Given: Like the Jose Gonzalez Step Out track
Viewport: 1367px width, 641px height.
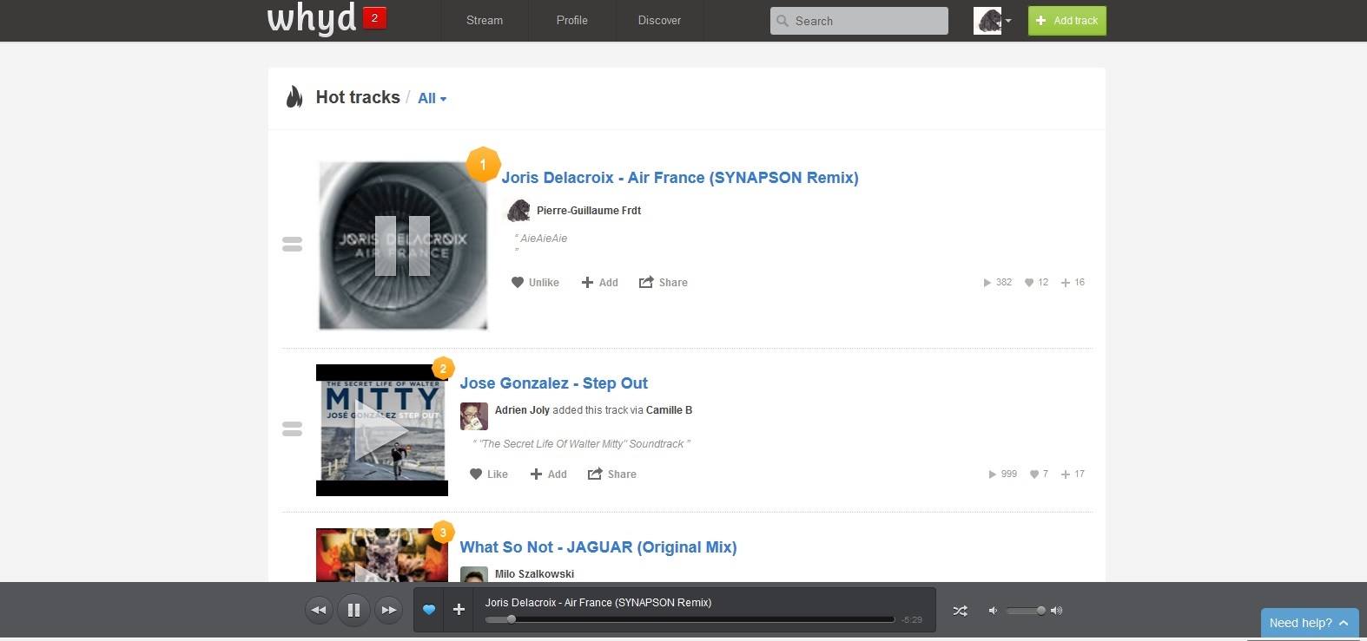Looking at the screenshot, I should pyautogui.click(x=489, y=474).
